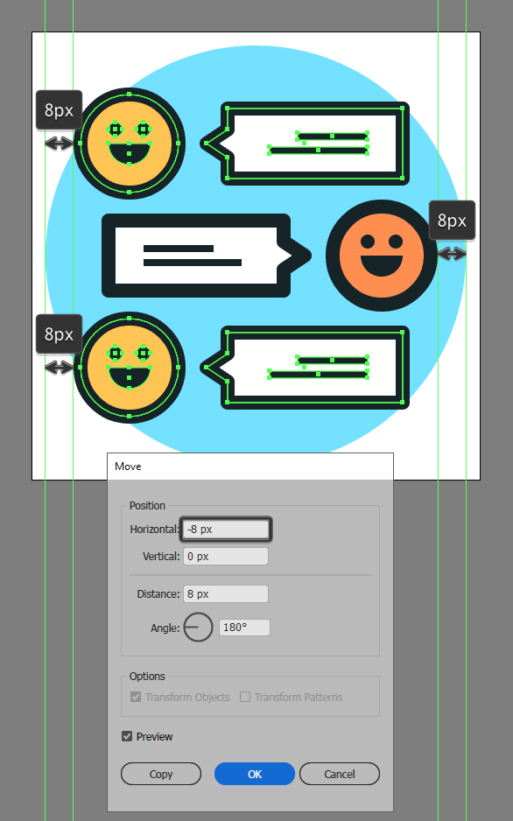Click the Horizontal position input field
This screenshot has height=821, width=513.
[x=226, y=529]
